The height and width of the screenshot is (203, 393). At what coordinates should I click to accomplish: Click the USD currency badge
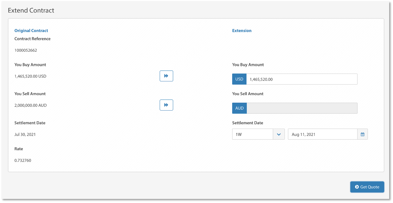click(239, 79)
